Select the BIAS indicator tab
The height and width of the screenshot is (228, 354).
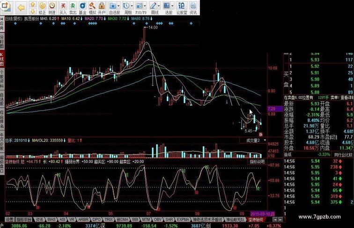pyautogui.click(x=51, y=220)
